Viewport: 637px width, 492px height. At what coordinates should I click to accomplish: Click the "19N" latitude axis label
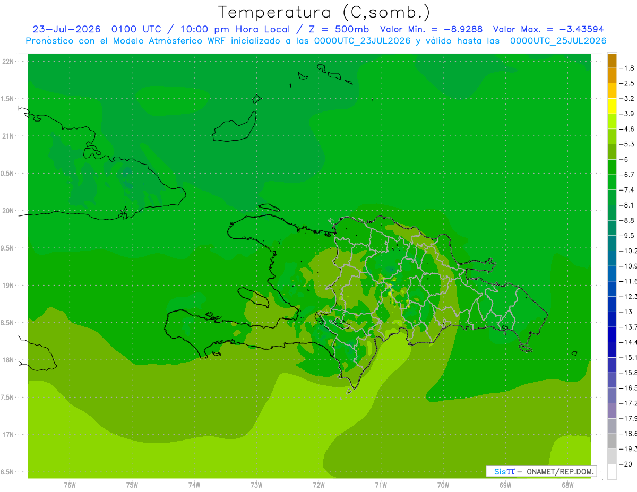8,286
